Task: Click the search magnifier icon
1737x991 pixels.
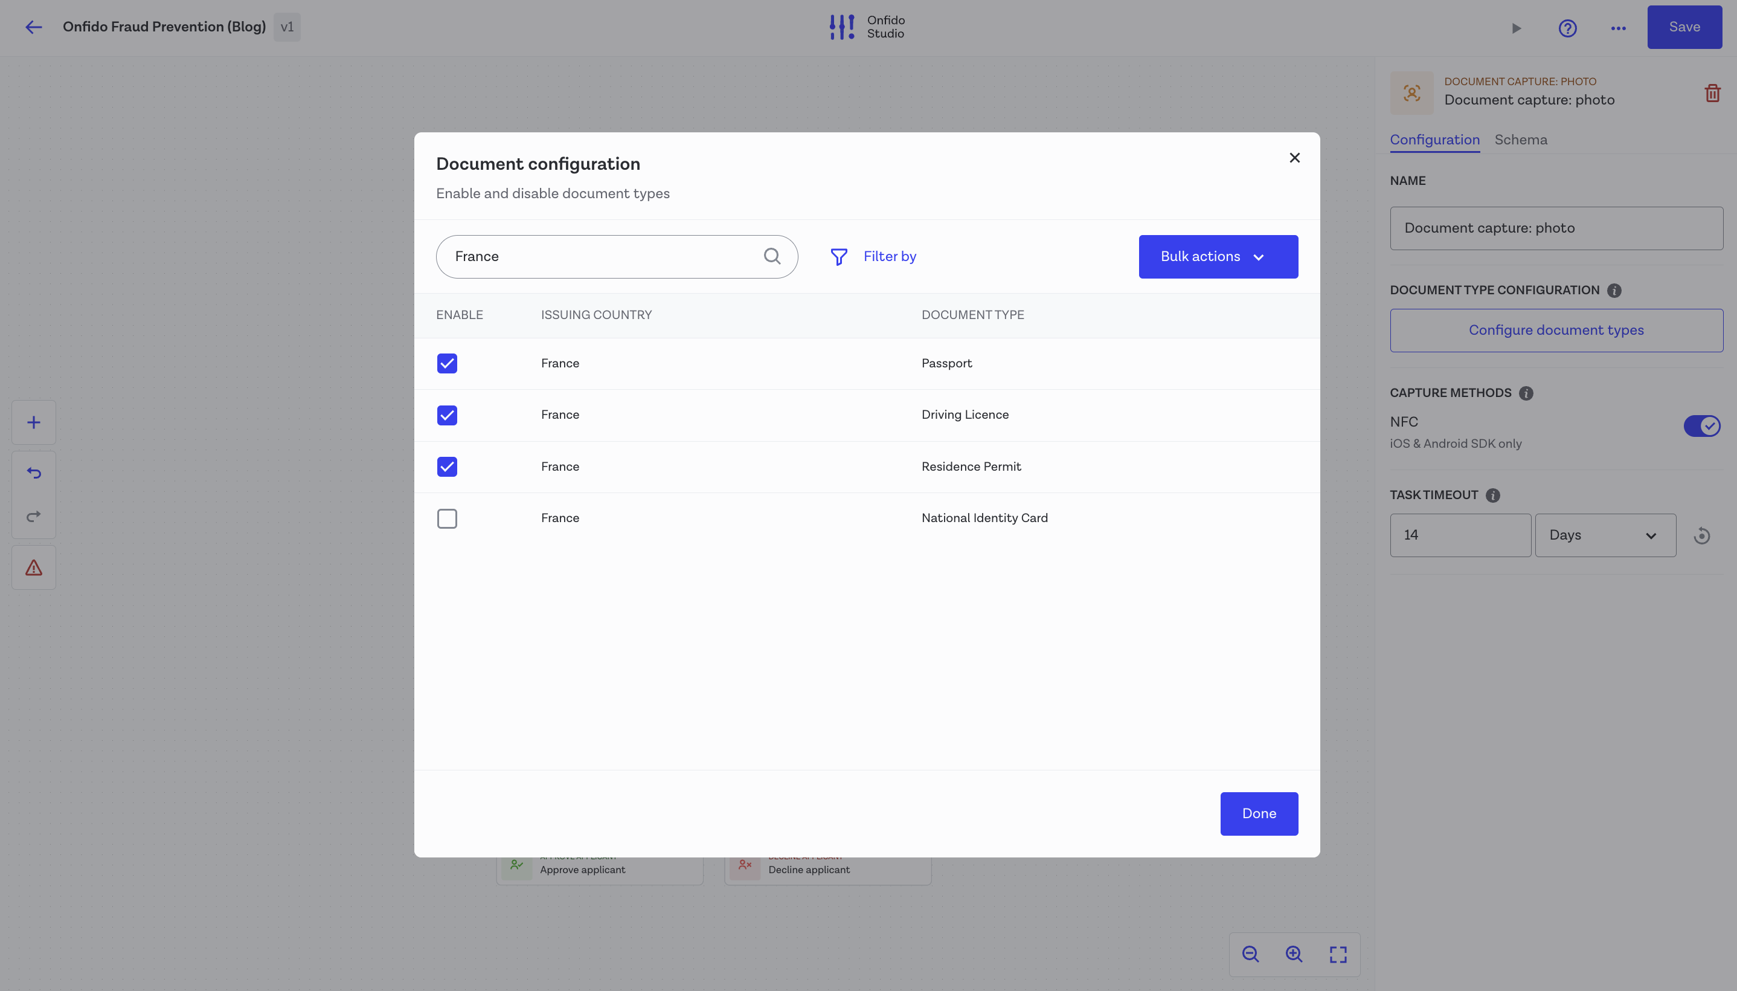Action: click(x=772, y=256)
